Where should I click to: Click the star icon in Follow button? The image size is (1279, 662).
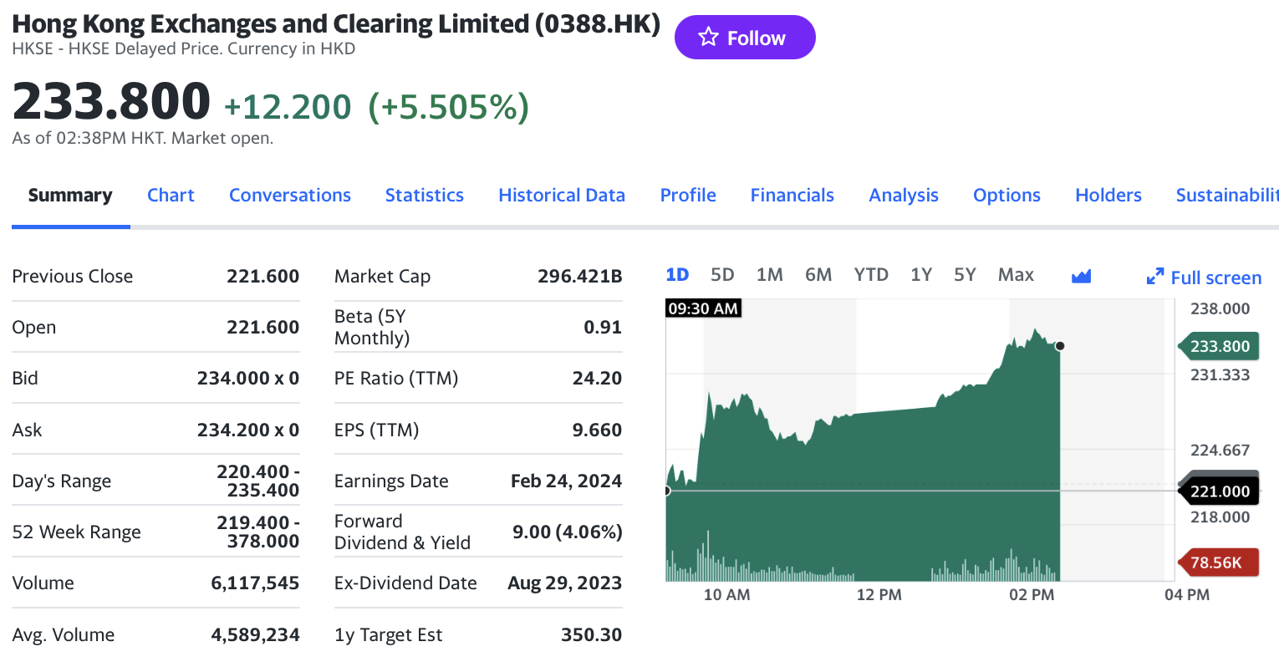[708, 37]
